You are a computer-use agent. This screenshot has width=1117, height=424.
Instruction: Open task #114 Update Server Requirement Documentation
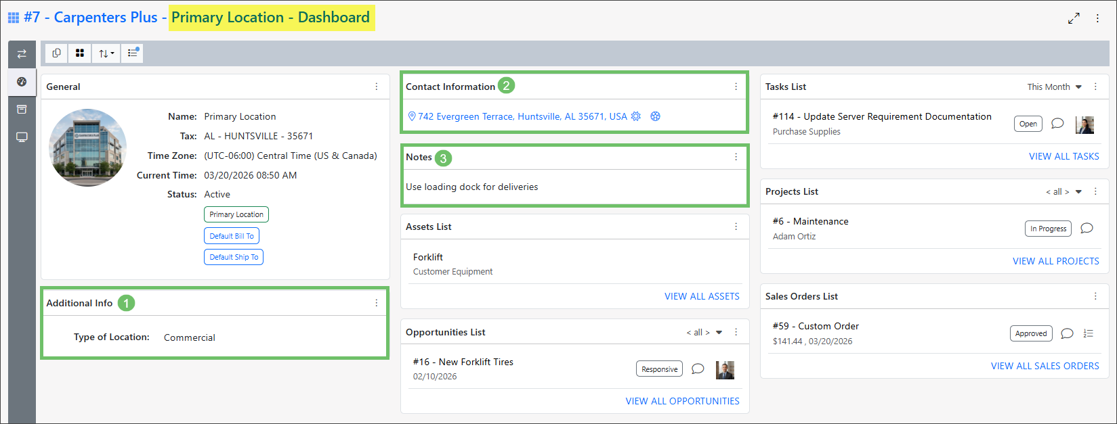tap(882, 116)
